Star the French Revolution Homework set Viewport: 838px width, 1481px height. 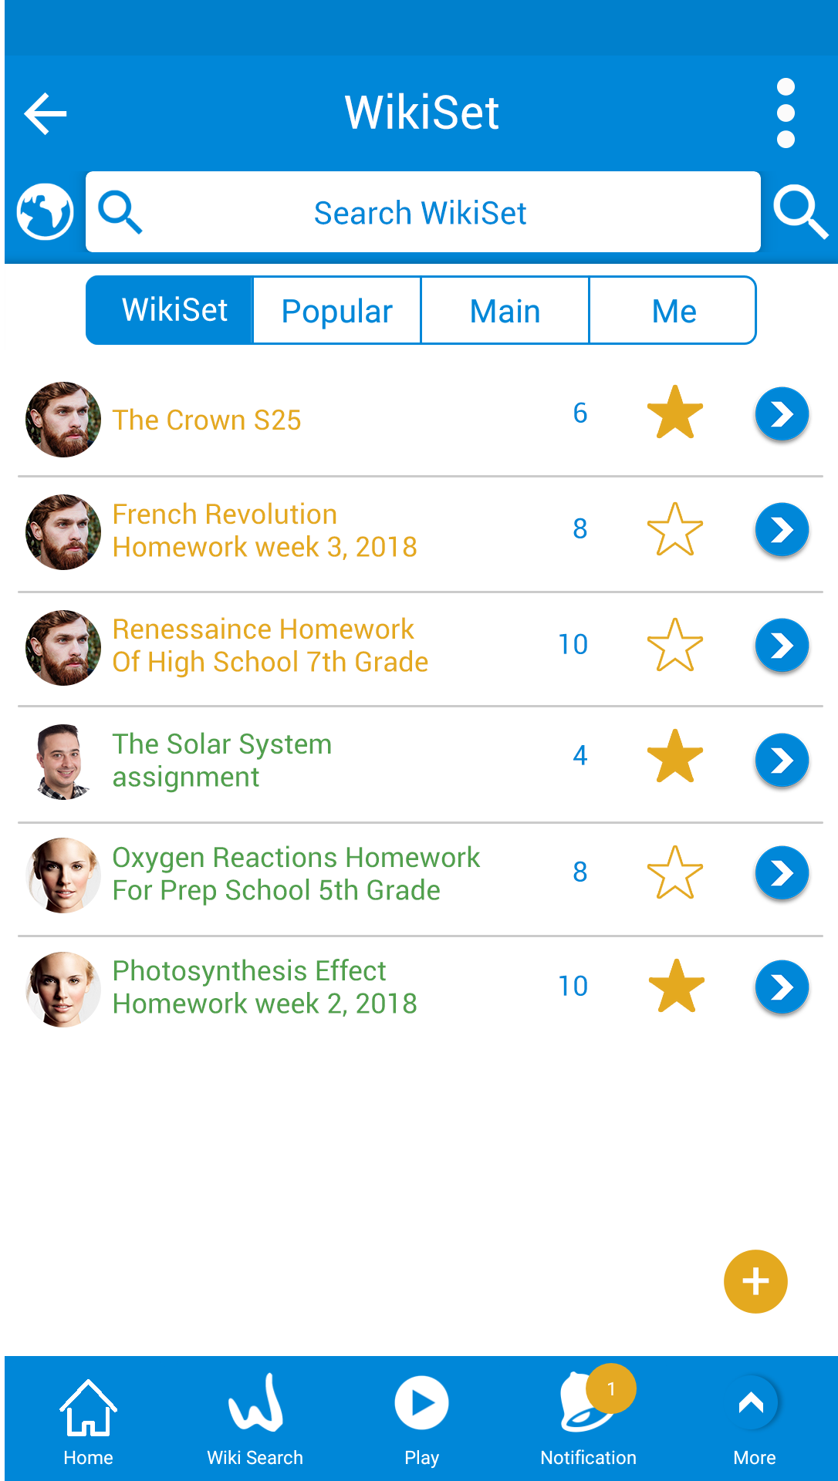(x=675, y=529)
